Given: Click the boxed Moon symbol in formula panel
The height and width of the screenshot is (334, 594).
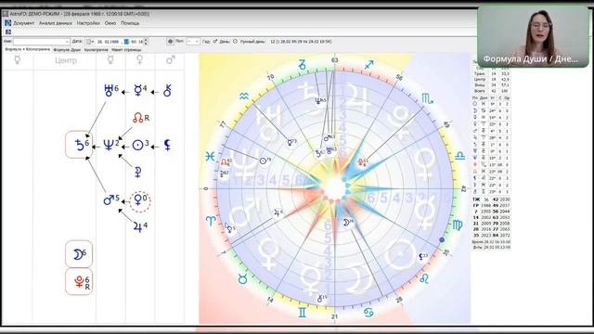Looking at the screenshot, I should (79, 253).
